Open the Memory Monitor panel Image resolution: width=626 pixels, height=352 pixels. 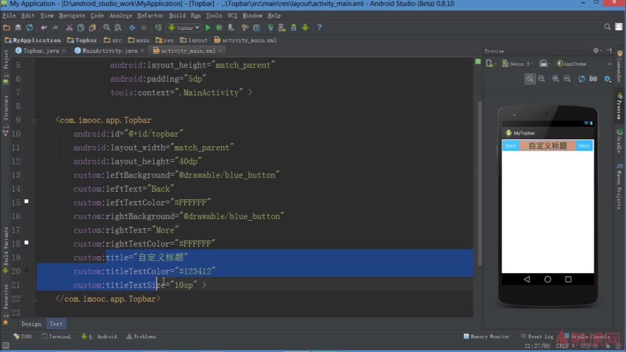point(486,336)
